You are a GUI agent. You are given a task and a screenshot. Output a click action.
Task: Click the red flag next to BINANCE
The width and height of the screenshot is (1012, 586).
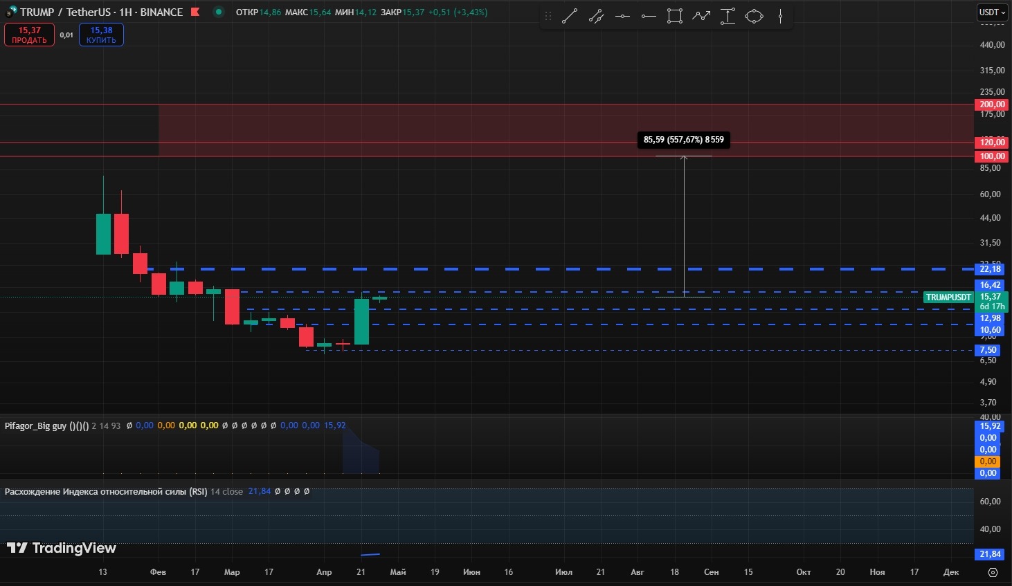coord(195,12)
